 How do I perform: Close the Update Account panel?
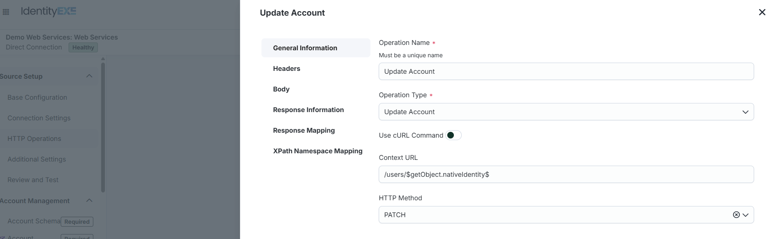click(762, 12)
